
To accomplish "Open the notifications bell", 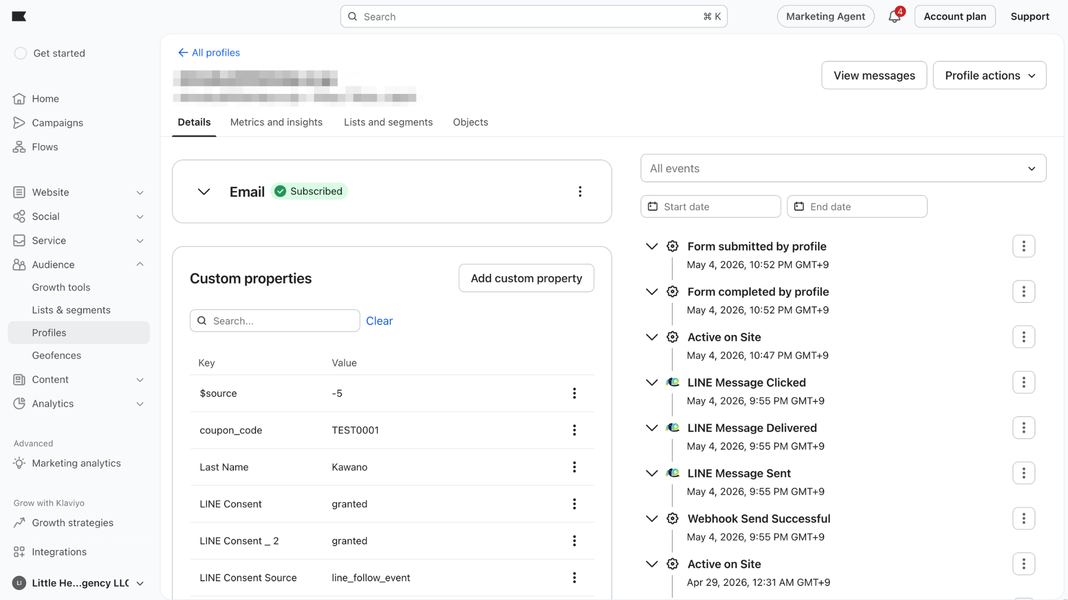I will (894, 17).
